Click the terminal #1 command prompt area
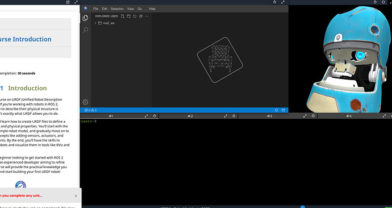 [89, 121]
